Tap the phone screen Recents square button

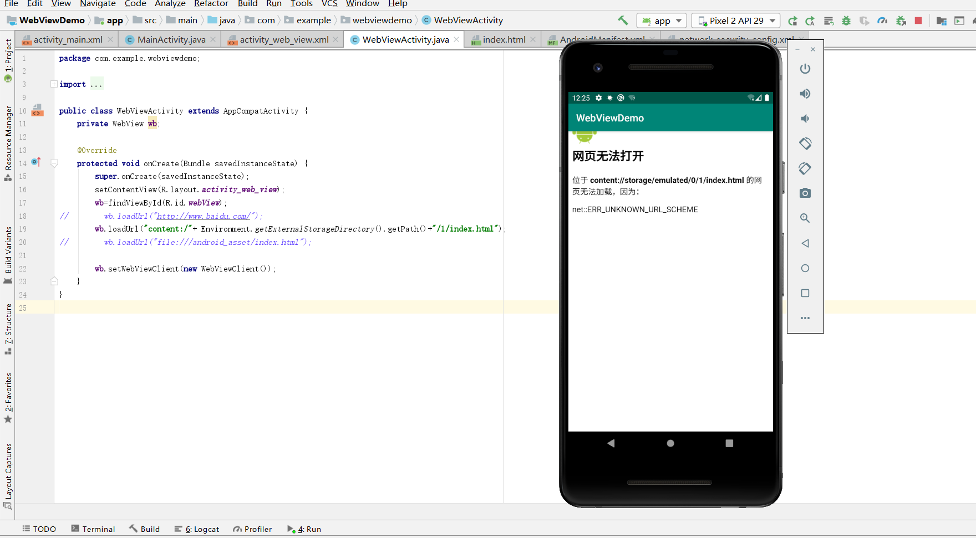point(729,443)
